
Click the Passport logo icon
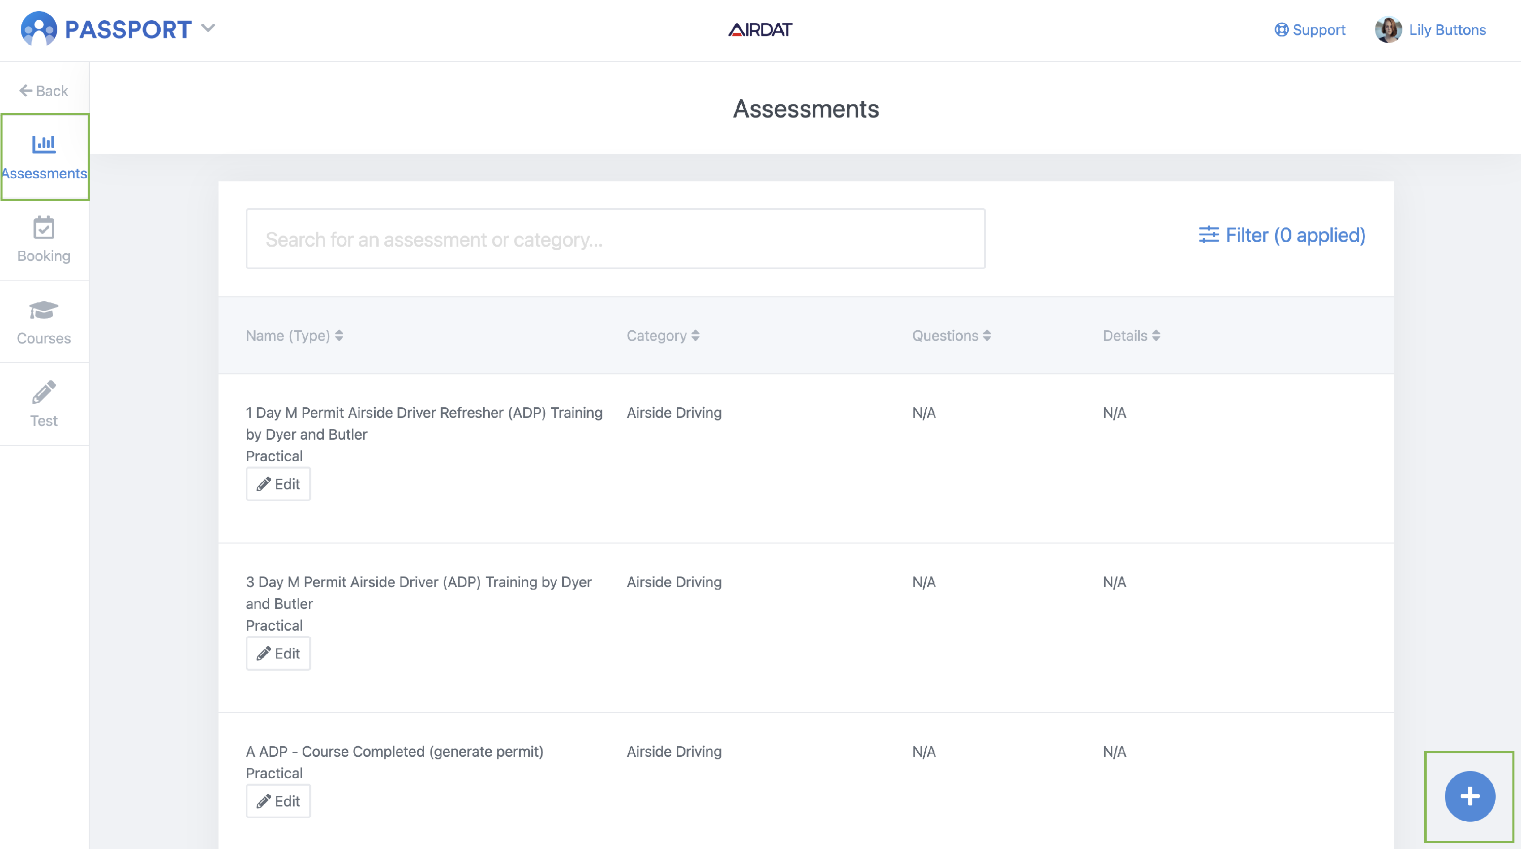point(39,28)
